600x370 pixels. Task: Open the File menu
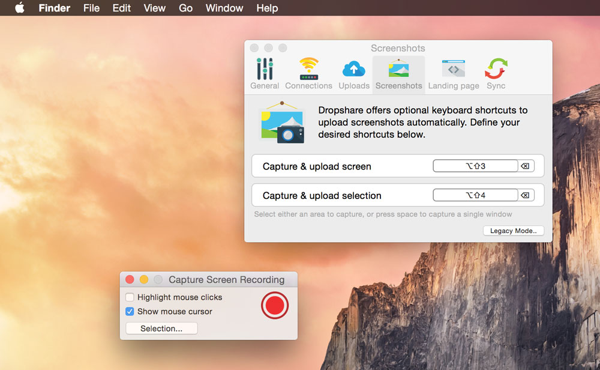click(x=91, y=8)
